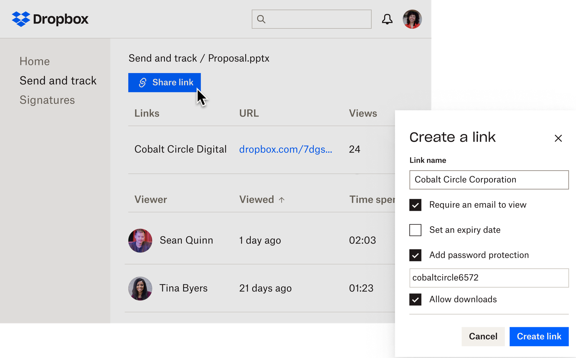Image resolution: width=576 pixels, height=358 pixels.
Task: Click the link icon on Share link button
Action: pos(142,82)
